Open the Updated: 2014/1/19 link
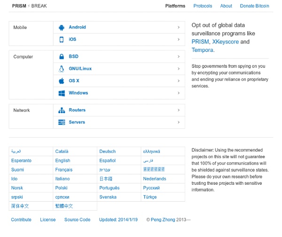Viewport: 282px width, 237px height. coord(118,220)
